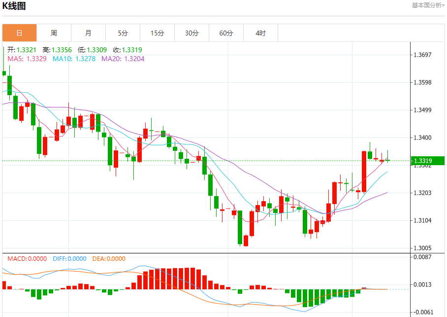The width and height of the screenshot is (447, 317).
Task: Click the K线图 panel title
Action: coord(14,6)
